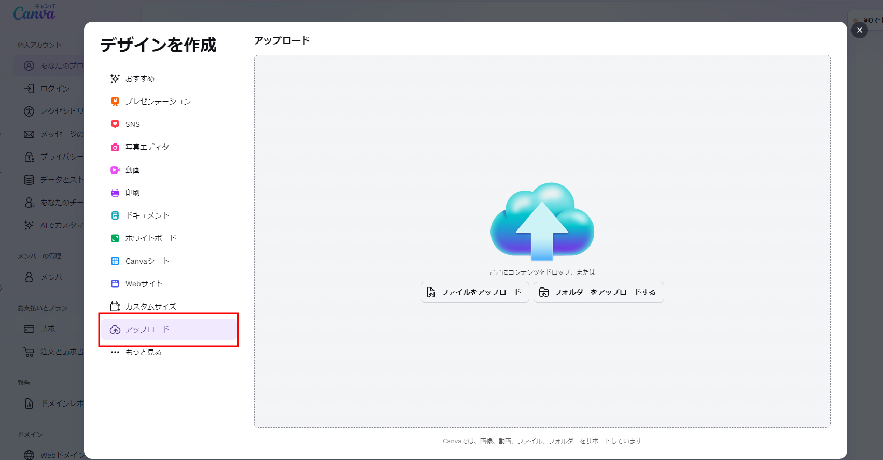Select おすすめ in the design menu

[x=170, y=79]
